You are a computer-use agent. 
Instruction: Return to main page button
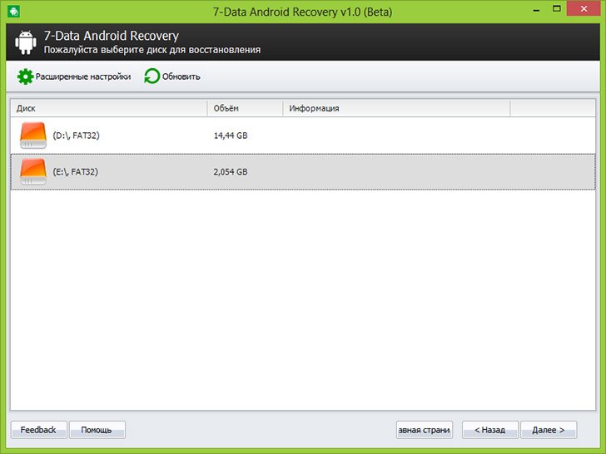[425, 430]
